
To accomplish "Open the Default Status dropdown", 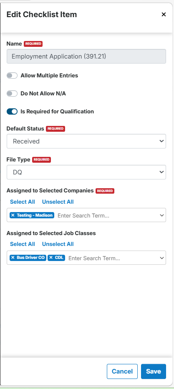I will pyautogui.click(x=86, y=141).
